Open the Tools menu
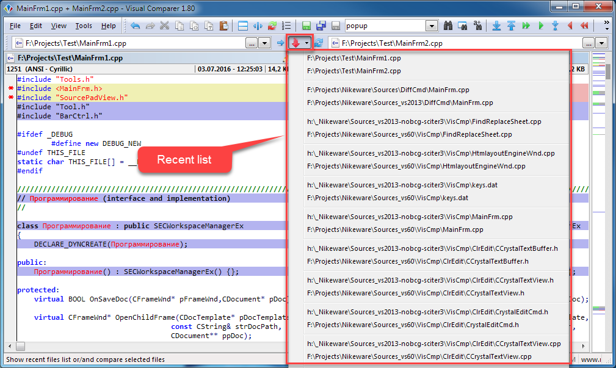The width and height of the screenshot is (616, 368). (x=84, y=26)
